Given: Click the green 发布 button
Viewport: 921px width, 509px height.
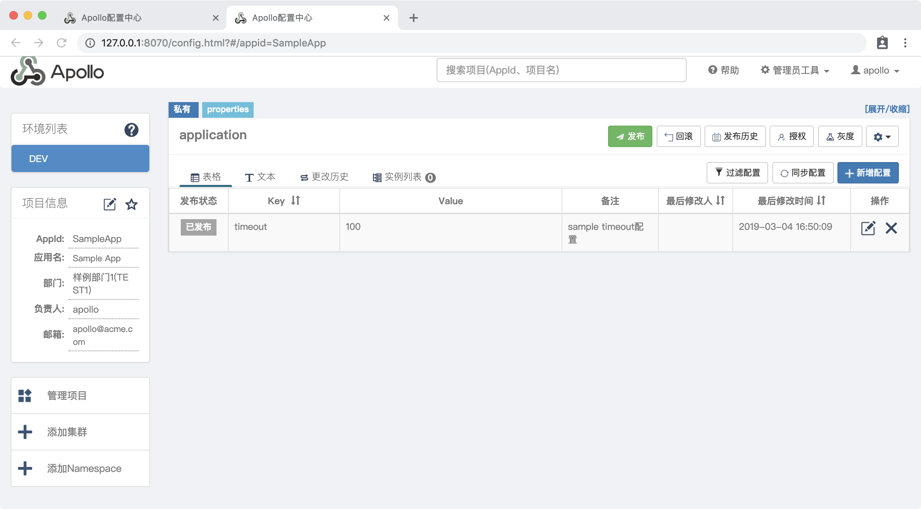Looking at the screenshot, I should pos(629,136).
